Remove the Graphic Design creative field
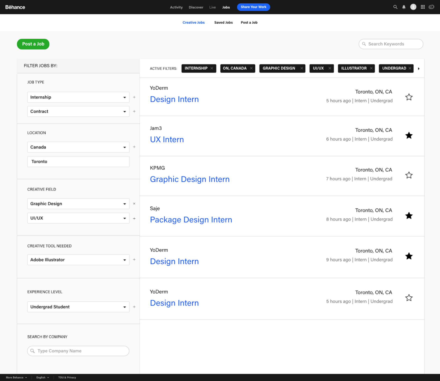 [134, 204]
